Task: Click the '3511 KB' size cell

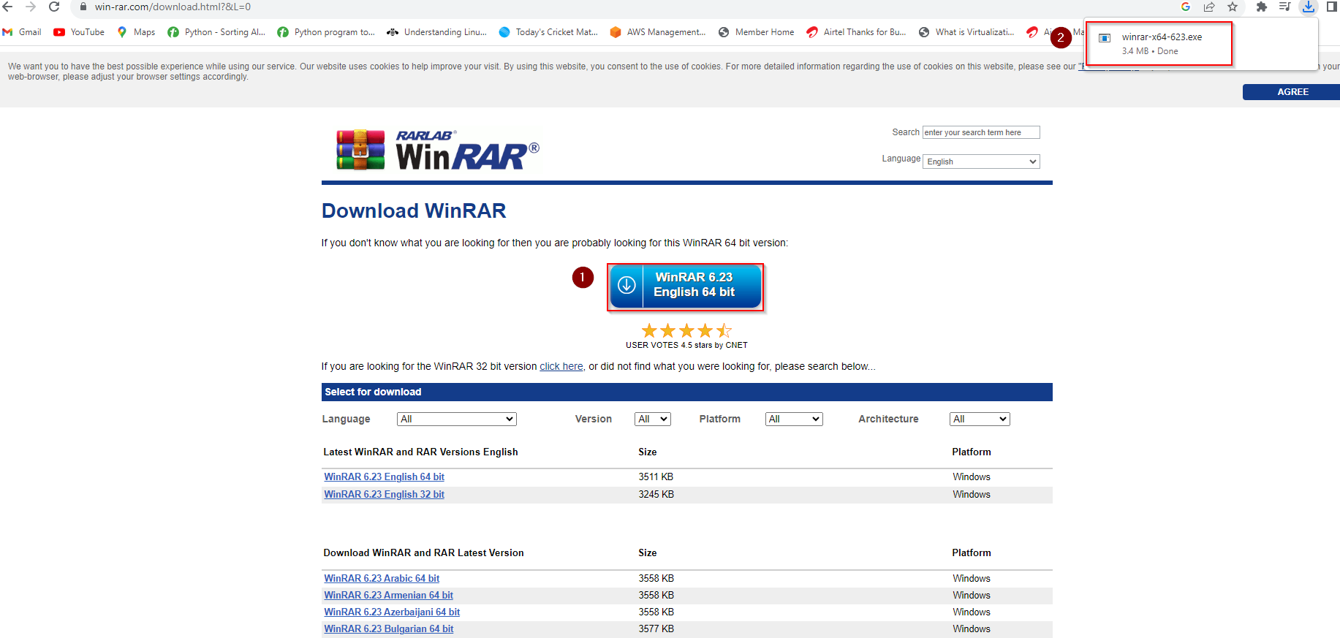Action: tap(656, 476)
